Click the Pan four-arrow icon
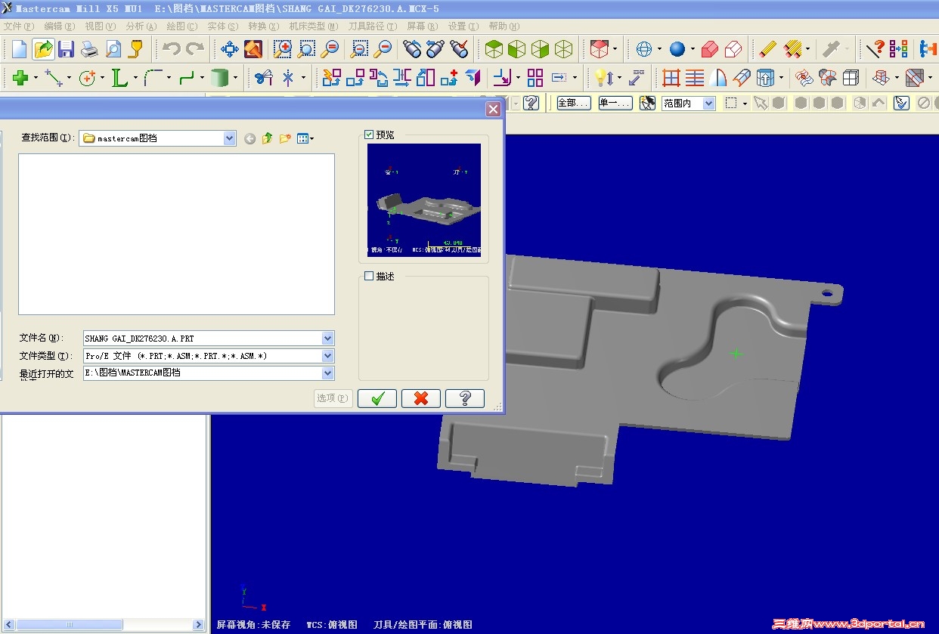Screen dimensions: 939x634 pyautogui.click(x=230, y=50)
